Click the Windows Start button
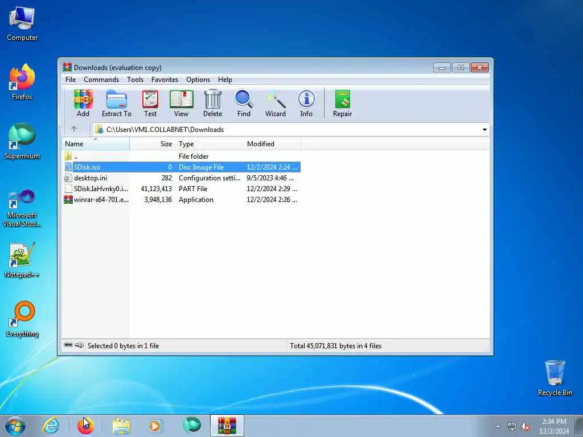 pyautogui.click(x=15, y=426)
